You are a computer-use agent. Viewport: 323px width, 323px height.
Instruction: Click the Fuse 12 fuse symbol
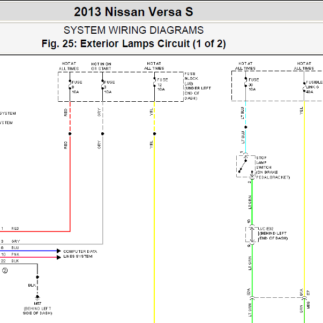click(154, 82)
